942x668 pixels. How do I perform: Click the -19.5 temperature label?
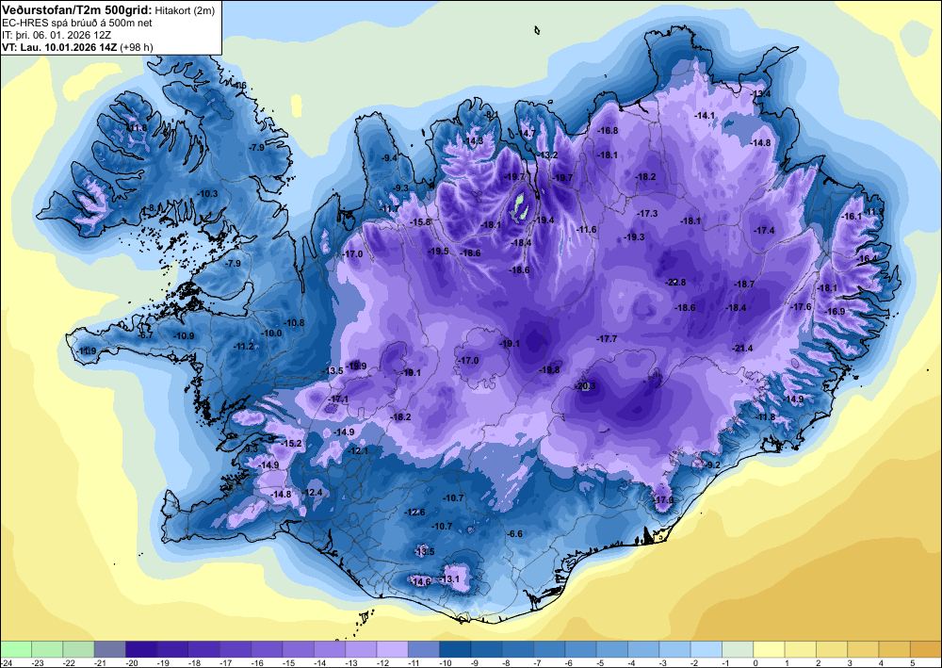[438, 252]
